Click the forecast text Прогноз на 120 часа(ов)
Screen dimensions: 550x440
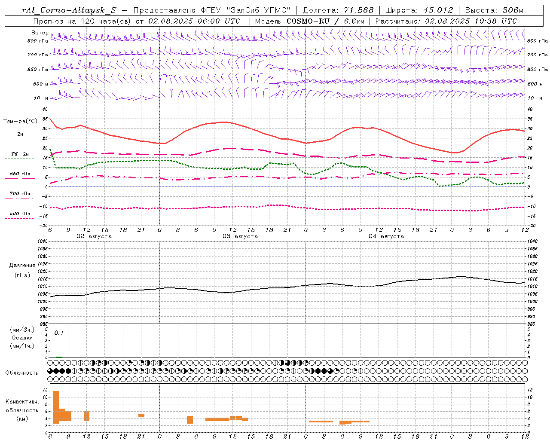(82, 21)
